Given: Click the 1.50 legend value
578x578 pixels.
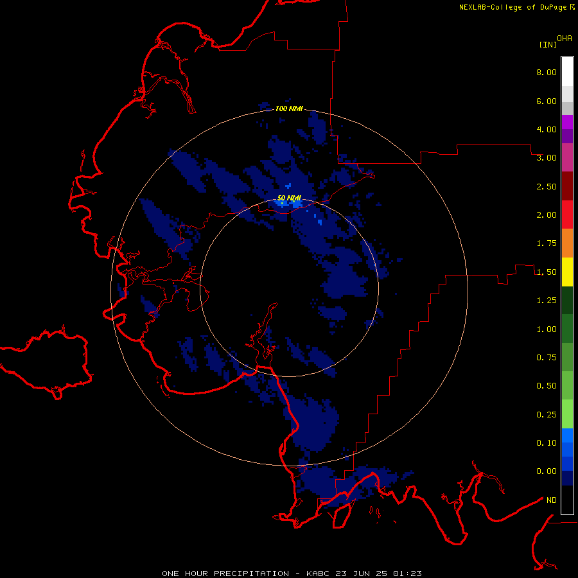Looking at the screenshot, I should pyautogui.click(x=547, y=272).
